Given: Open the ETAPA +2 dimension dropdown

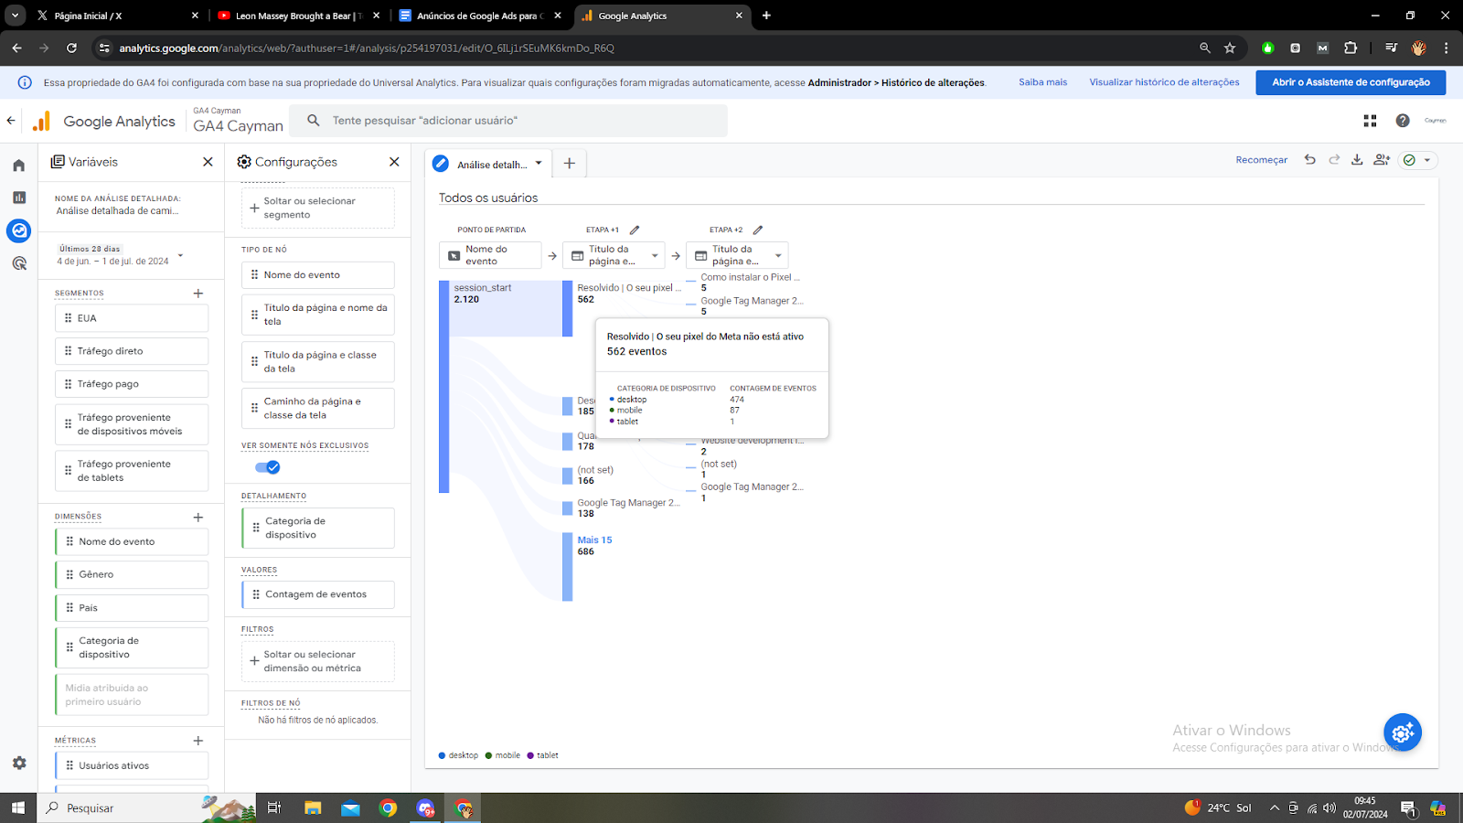Looking at the screenshot, I should coord(778,255).
